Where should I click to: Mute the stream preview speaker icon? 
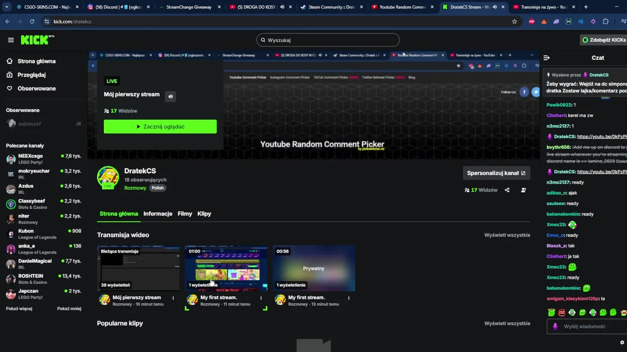(x=170, y=96)
